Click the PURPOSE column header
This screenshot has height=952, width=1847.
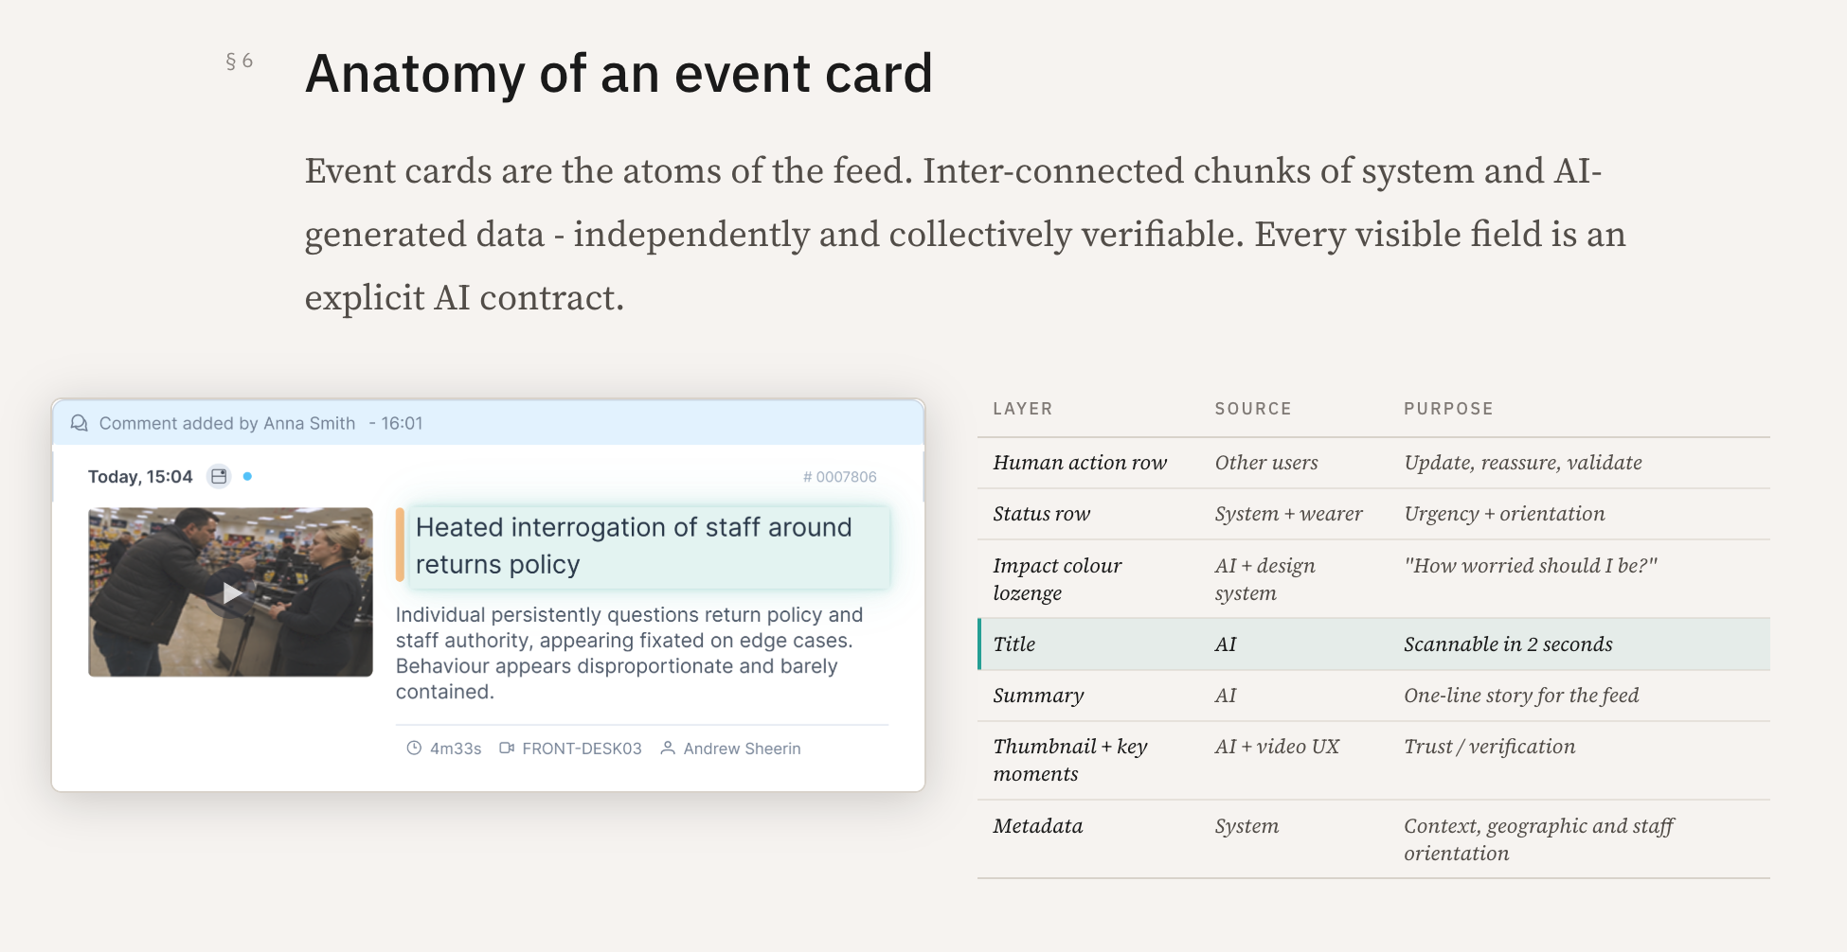point(1448,409)
